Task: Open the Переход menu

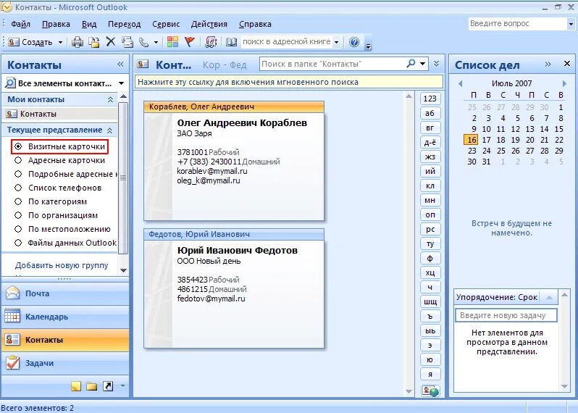Action: pos(125,24)
